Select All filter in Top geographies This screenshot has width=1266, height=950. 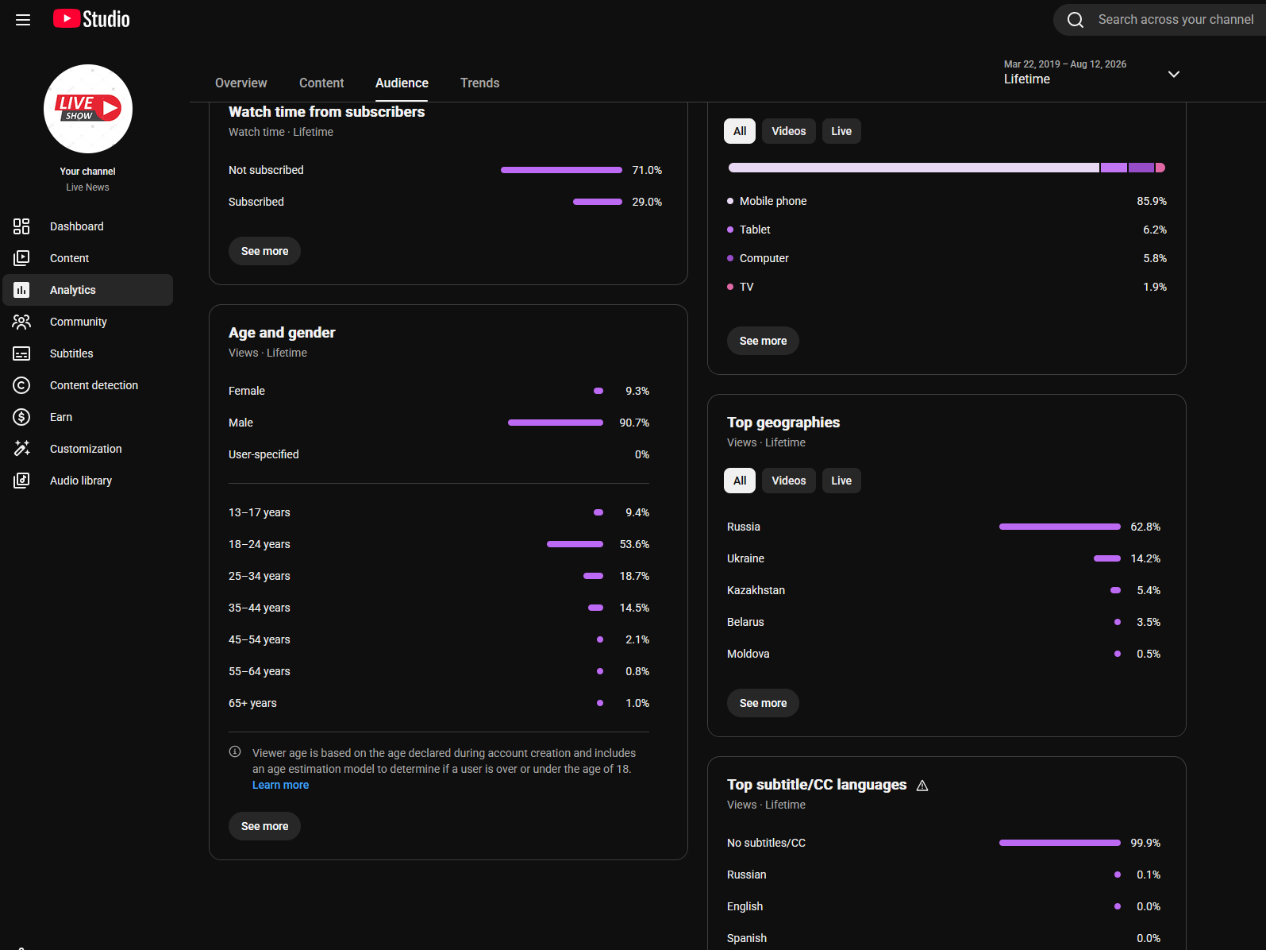click(740, 481)
